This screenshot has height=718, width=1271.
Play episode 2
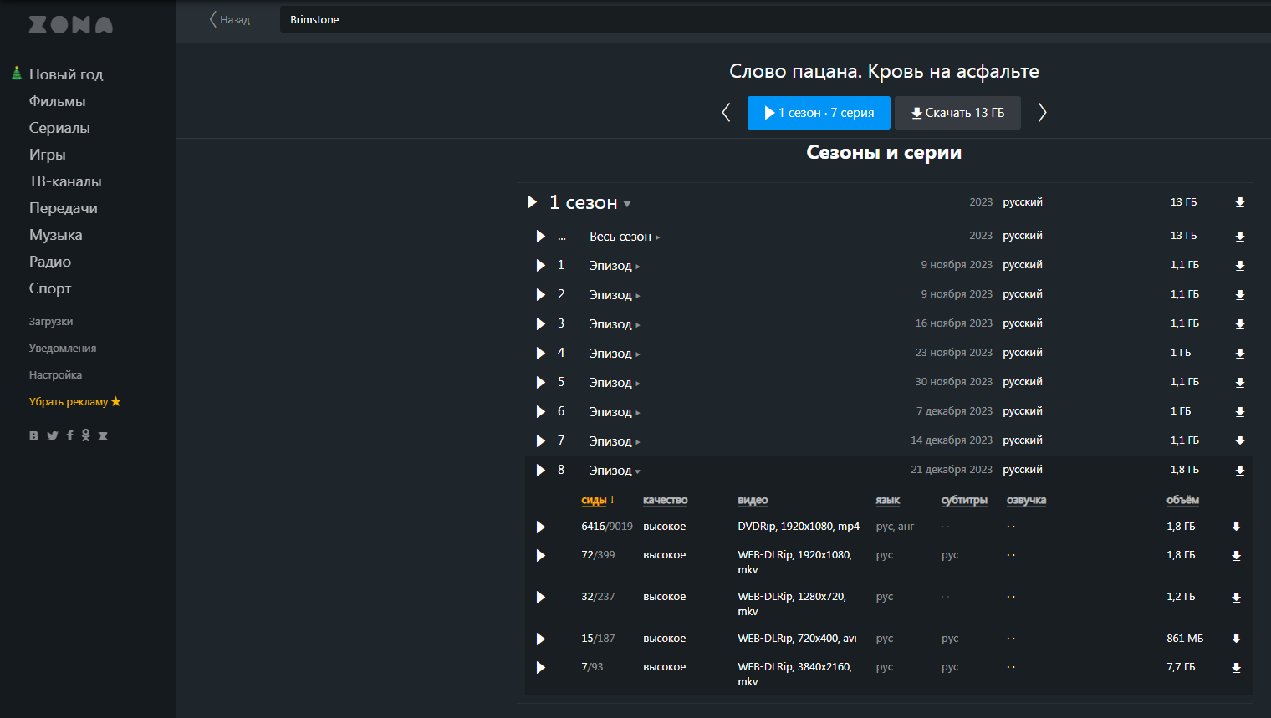[x=541, y=295]
